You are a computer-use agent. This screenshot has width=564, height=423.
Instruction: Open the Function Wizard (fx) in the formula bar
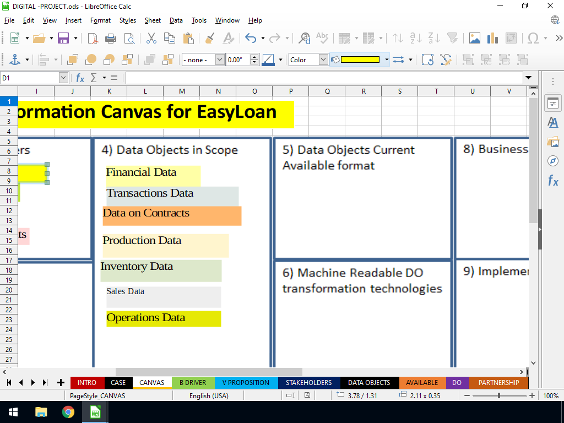[80, 78]
